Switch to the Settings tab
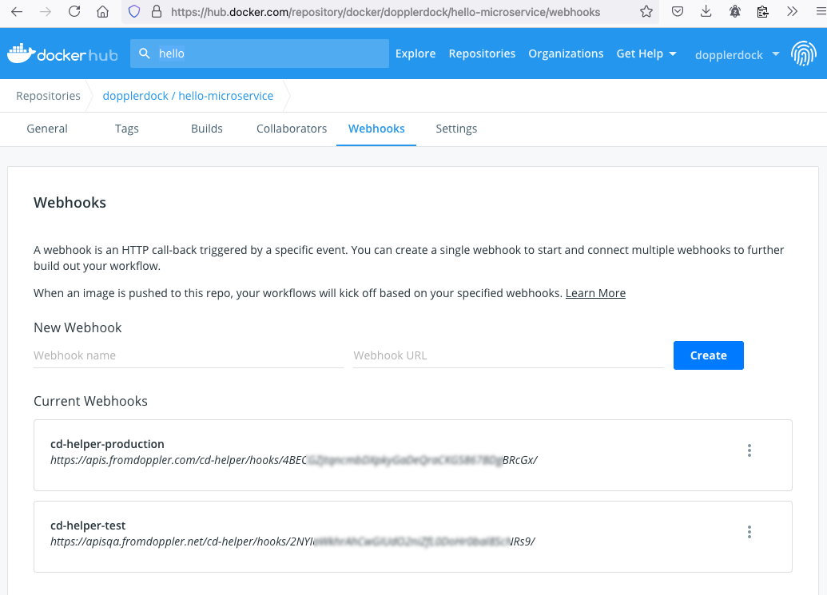 click(x=456, y=129)
